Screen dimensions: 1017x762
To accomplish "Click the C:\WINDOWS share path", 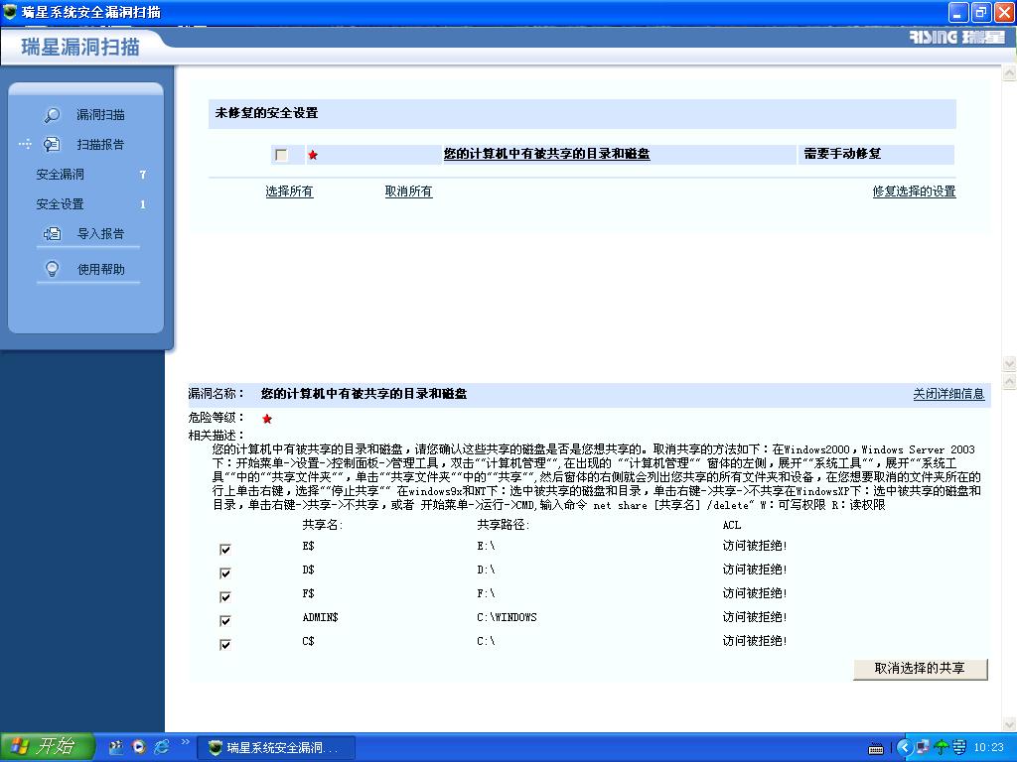I will (507, 617).
